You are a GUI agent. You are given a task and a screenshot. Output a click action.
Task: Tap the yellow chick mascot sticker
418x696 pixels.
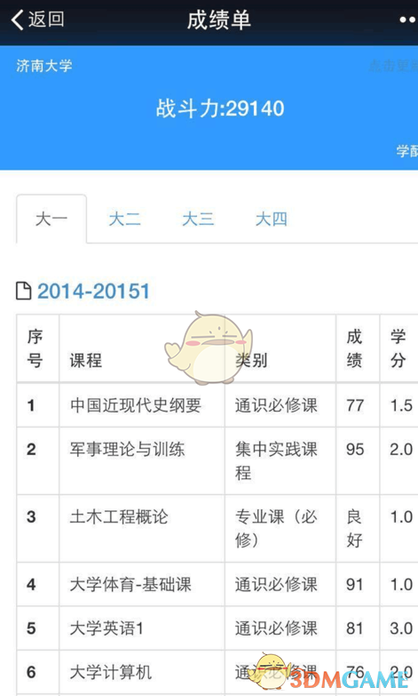tap(208, 348)
